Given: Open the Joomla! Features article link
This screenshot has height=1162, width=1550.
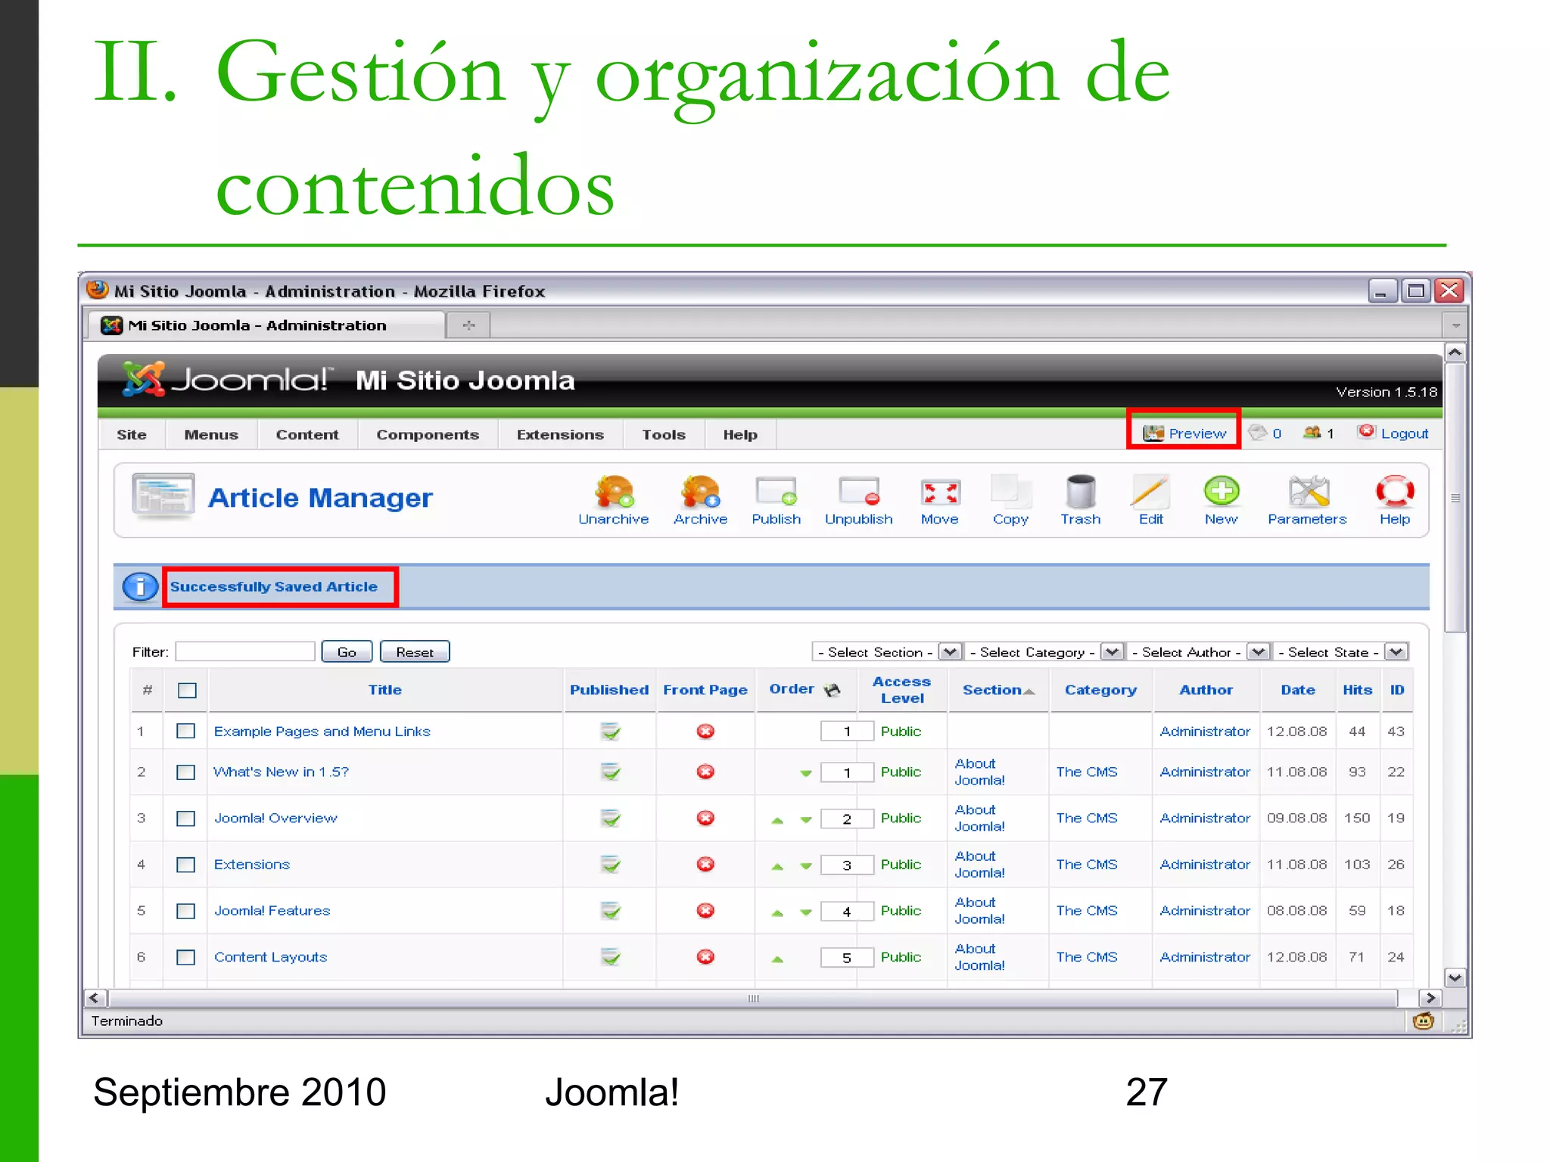Looking at the screenshot, I should pyautogui.click(x=272, y=911).
